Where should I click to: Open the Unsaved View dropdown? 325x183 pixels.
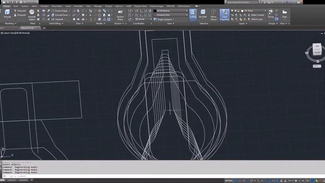pyautogui.click(x=171, y=15)
